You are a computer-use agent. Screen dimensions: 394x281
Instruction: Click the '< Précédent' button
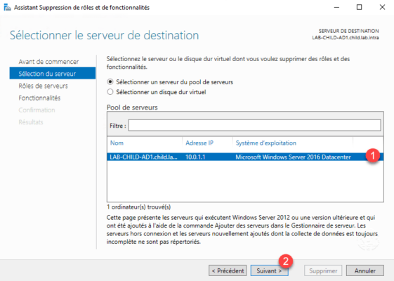228,270
